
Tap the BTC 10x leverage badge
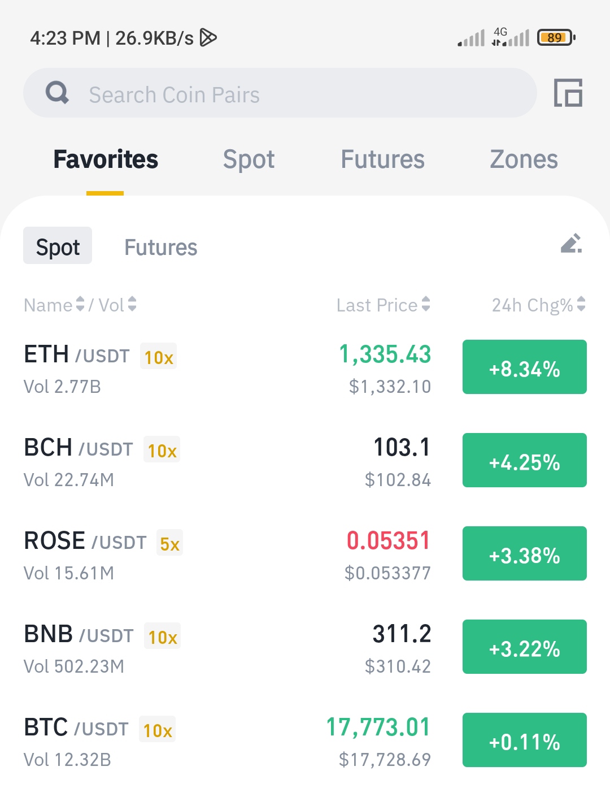coord(158,730)
